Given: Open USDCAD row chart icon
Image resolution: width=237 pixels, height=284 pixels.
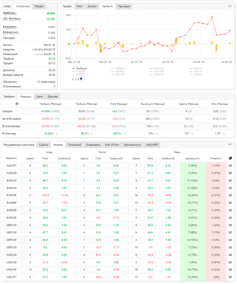Looking at the screenshot, I should [230, 262].
